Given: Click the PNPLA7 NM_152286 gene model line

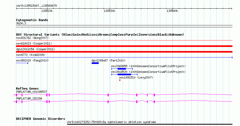Looking at the screenshot, I should point(123,101).
